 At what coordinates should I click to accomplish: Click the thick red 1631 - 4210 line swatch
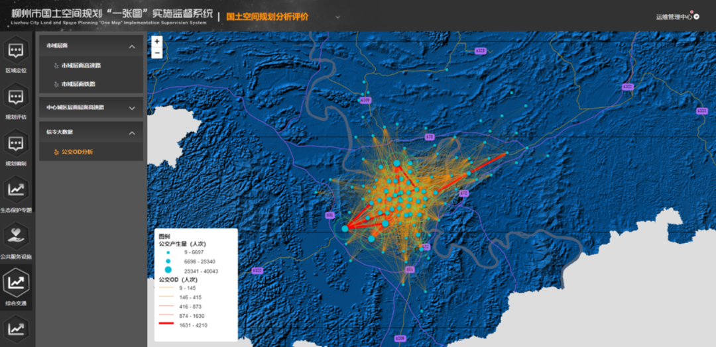(x=166, y=323)
